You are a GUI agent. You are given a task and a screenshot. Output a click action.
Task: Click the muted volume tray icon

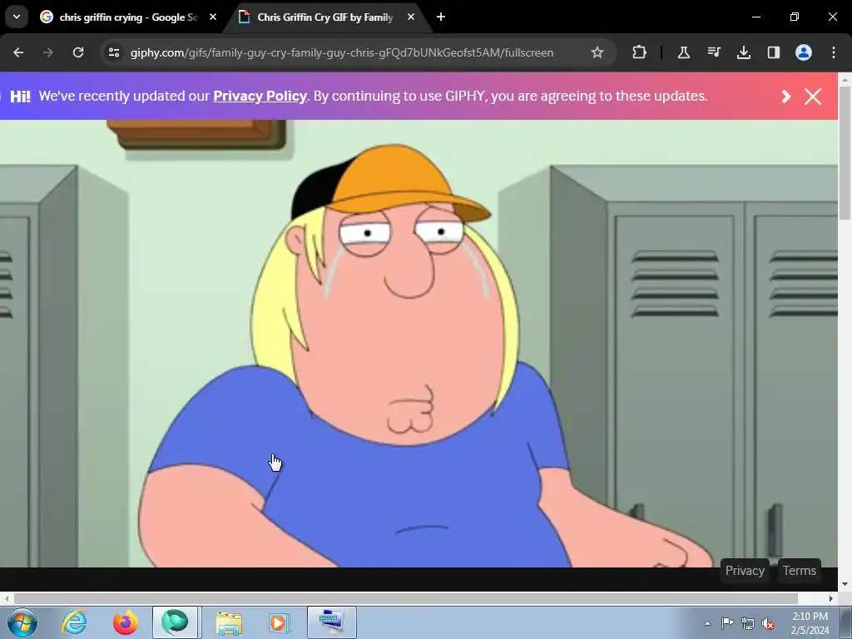pos(768,623)
